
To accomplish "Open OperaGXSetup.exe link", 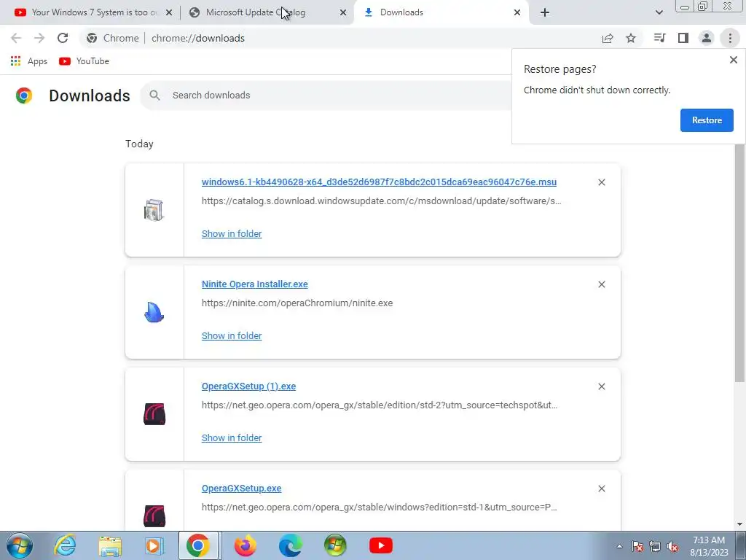I will pos(241,488).
